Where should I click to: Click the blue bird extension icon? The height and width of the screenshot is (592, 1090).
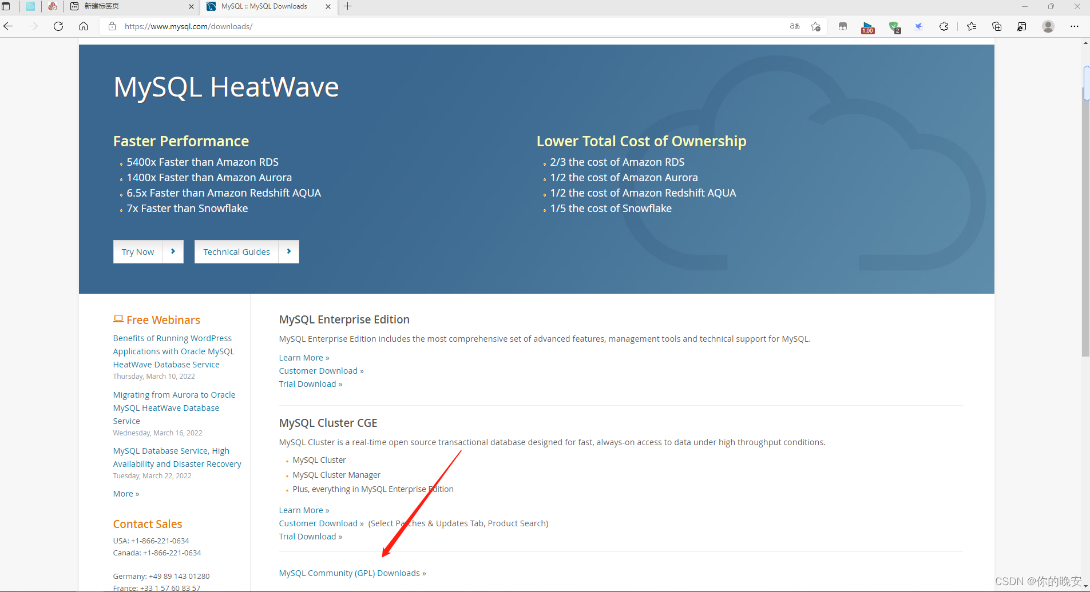click(919, 26)
